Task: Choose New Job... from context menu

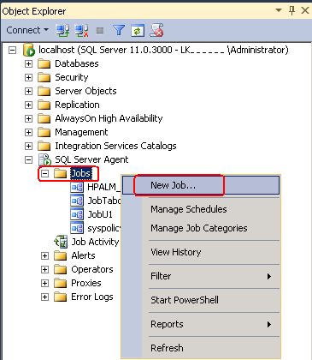Action: click(201, 185)
